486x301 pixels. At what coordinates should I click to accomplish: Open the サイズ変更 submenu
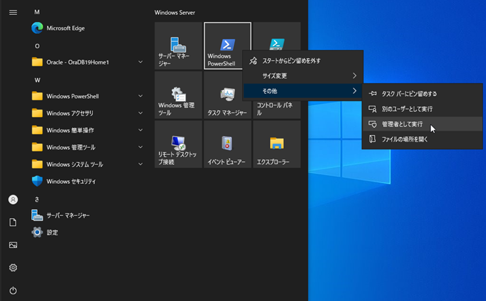point(303,76)
